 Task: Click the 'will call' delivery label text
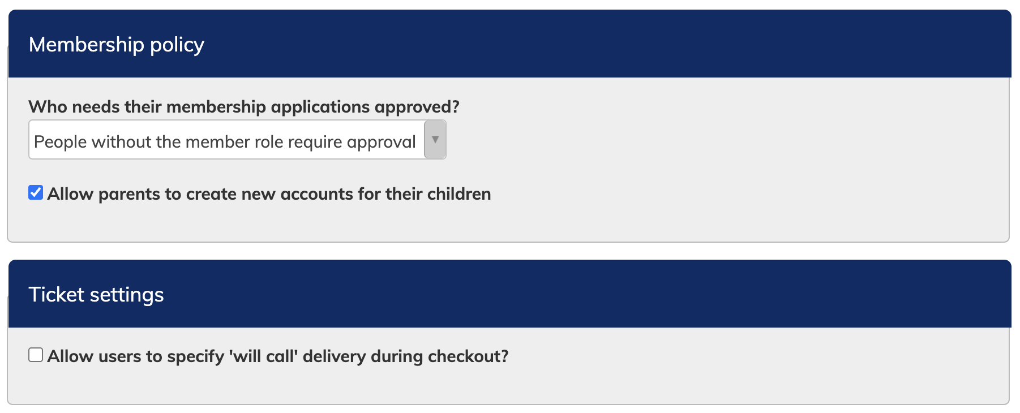pyautogui.click(x=277, y=356)
